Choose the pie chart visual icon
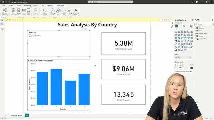214x120 pixels. 185,38
